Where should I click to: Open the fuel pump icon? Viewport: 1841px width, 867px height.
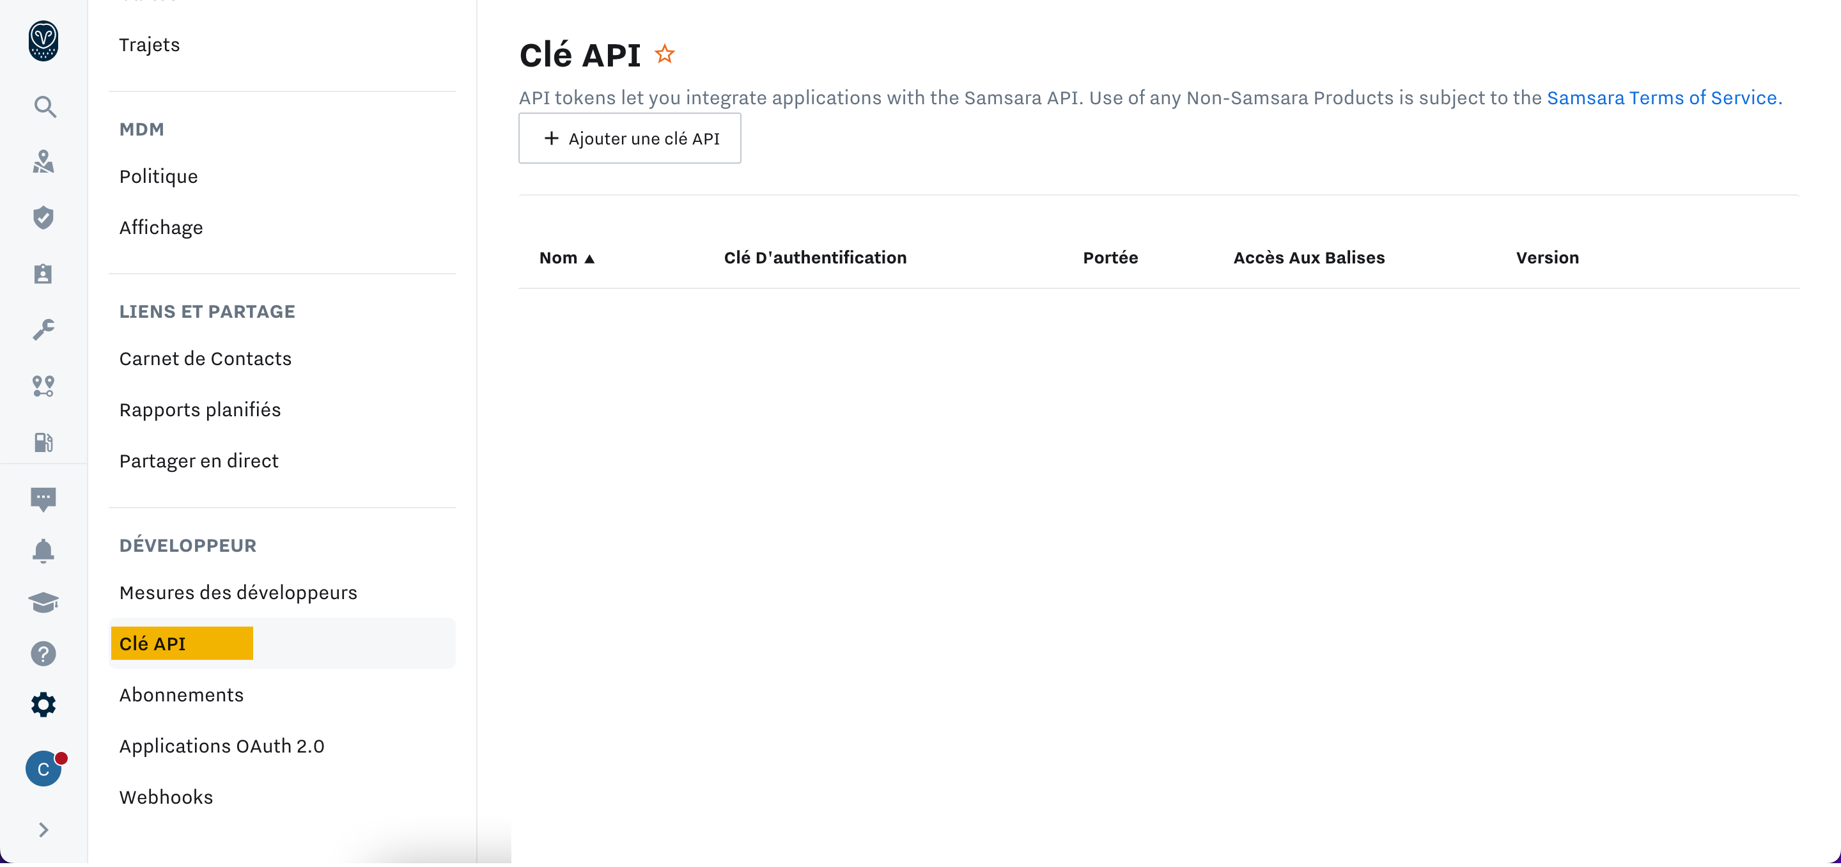click(43, 442)
